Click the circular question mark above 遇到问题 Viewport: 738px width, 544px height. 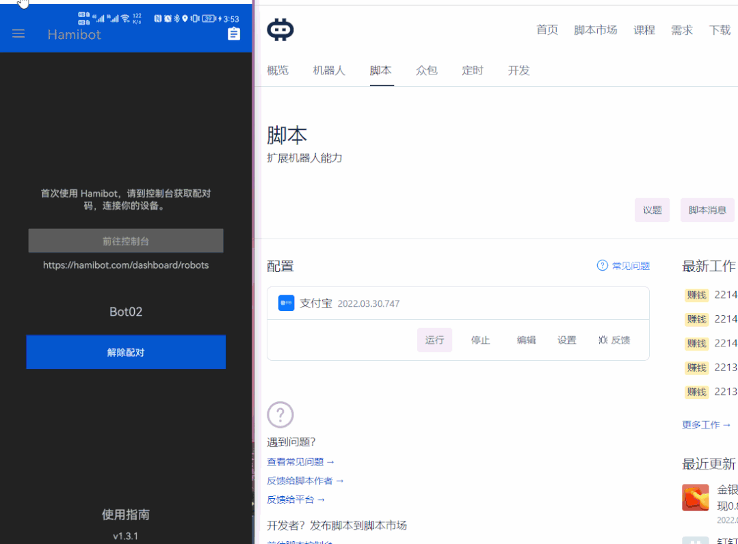tap(280, 415)
